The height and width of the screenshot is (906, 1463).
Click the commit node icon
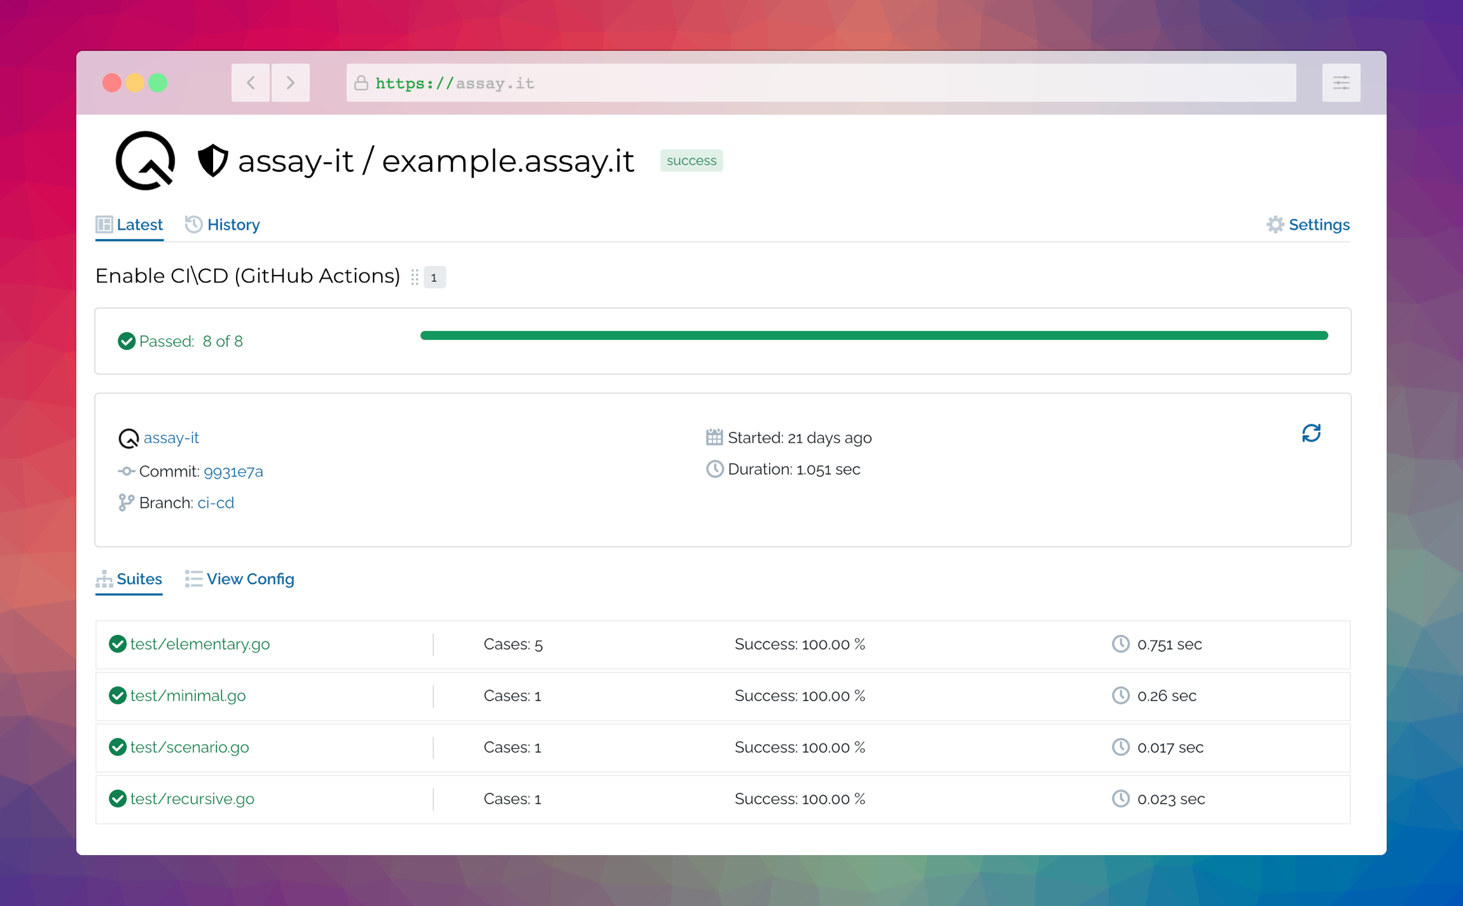pyautogui.click(x=126, y=471)
